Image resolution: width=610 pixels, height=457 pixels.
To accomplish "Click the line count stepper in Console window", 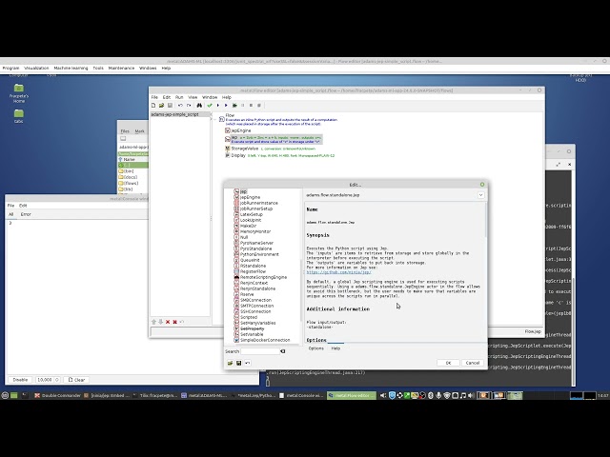I will point(57,380).
